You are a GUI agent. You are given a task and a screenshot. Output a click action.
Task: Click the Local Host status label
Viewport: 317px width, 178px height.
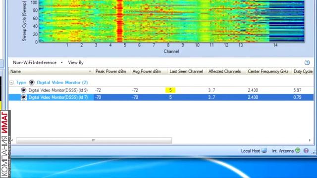[x=250, y=151]
